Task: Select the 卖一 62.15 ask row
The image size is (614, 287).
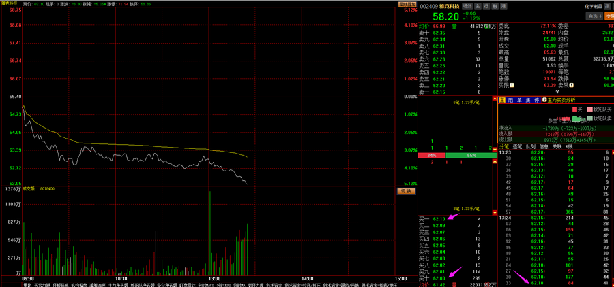Action: click(458, 92)
